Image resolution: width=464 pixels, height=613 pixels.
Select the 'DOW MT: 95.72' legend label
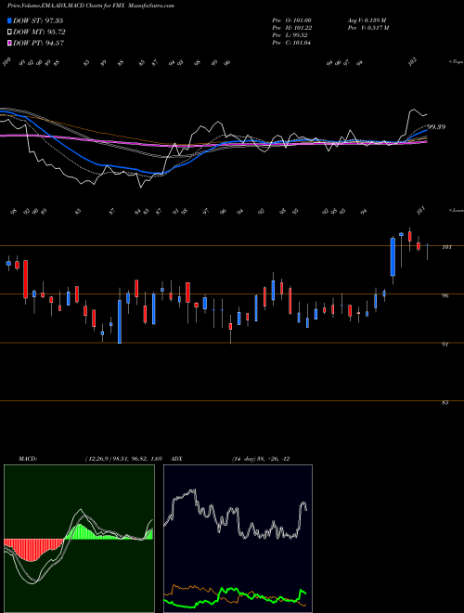click(39, 33)
